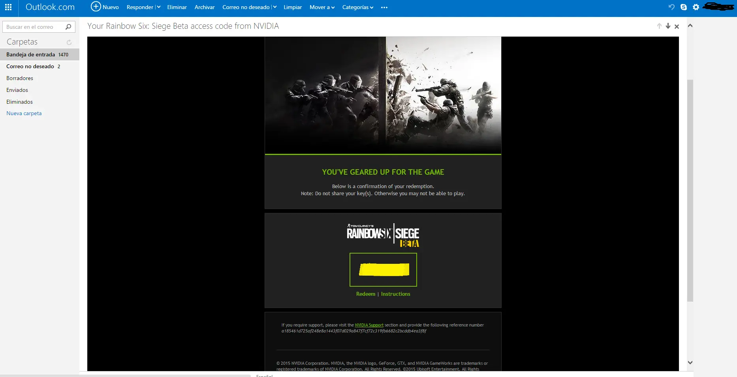Click the 'Below is a confirmation of your redemption.' text
The width and height of the screenshot is (737, 377).
[x=383, y=187]
